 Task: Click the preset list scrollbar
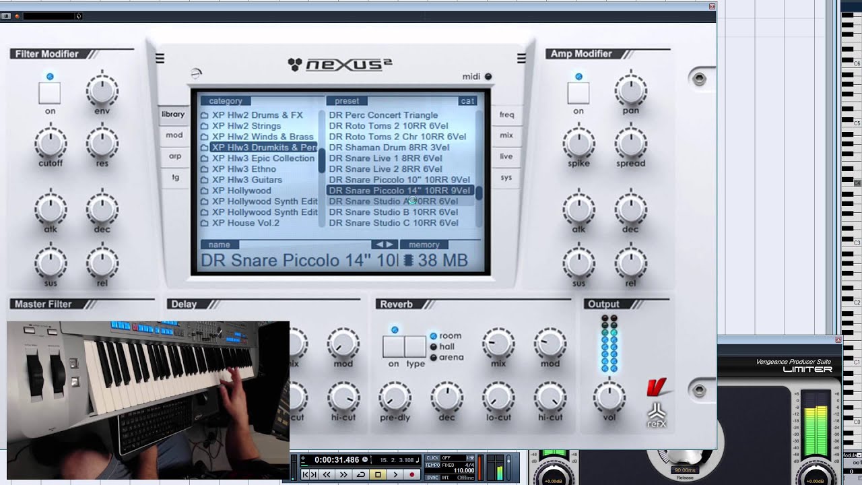[479, 168]
